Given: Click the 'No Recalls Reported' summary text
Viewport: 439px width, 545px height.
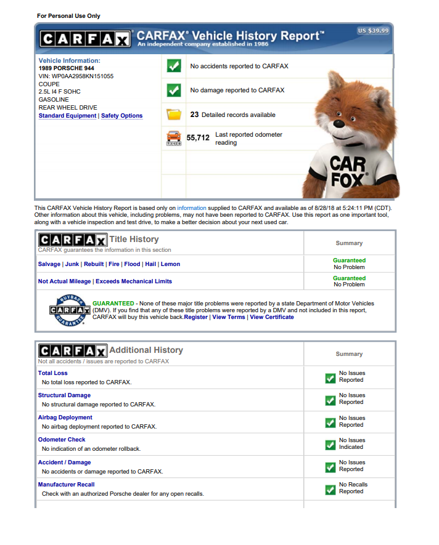Looking at the screenshot, I should pos(353,488).
